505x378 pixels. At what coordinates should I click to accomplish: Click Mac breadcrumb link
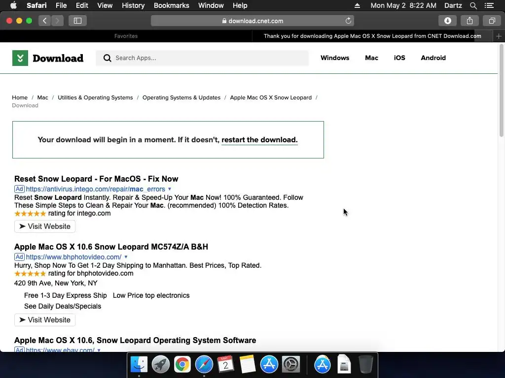pos(42,97)
